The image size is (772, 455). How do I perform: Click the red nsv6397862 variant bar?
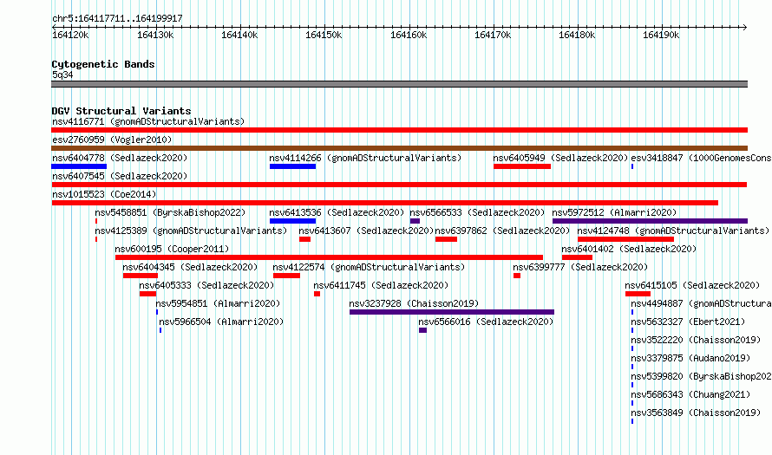click(446, 239)
